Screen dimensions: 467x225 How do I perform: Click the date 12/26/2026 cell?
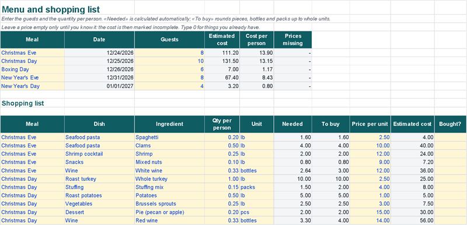[99, 69]
